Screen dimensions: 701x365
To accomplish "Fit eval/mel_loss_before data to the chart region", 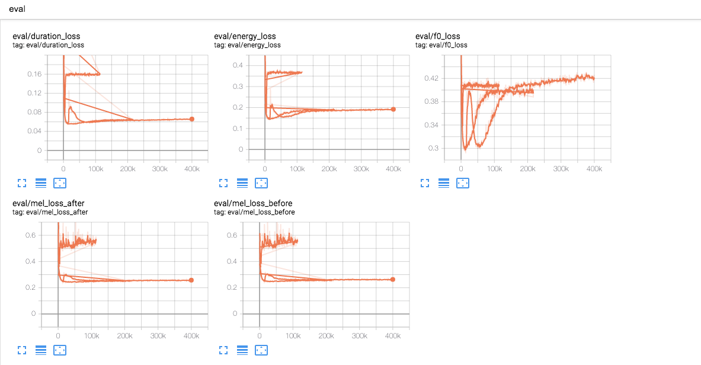I will [261, 350].
